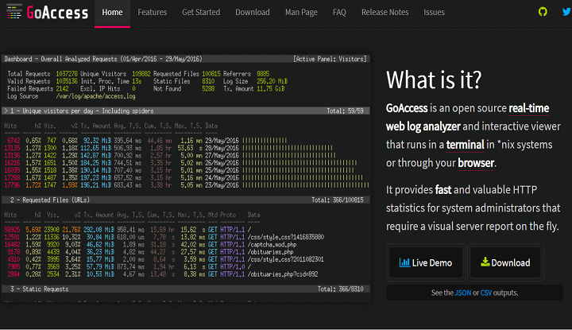Click the bar chart icon on Live Demo
Viewport: 572px width, 330px height.
tap(404, 262)
